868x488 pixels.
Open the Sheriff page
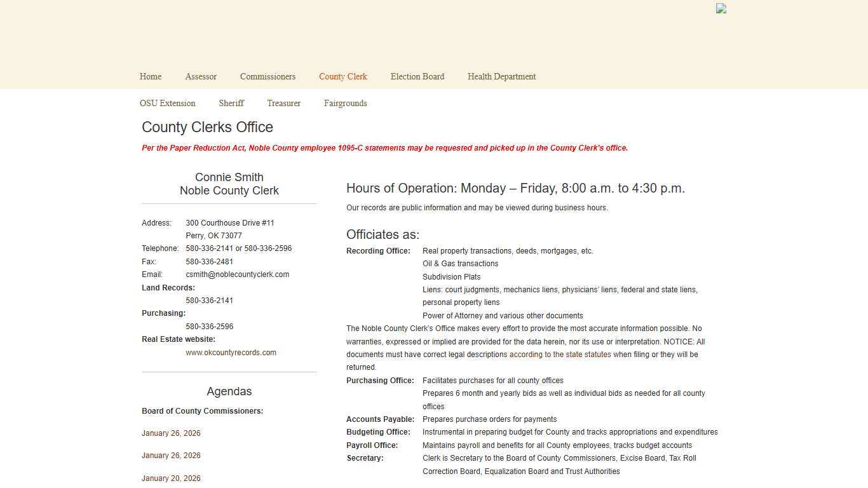click(x=231, y=103)
